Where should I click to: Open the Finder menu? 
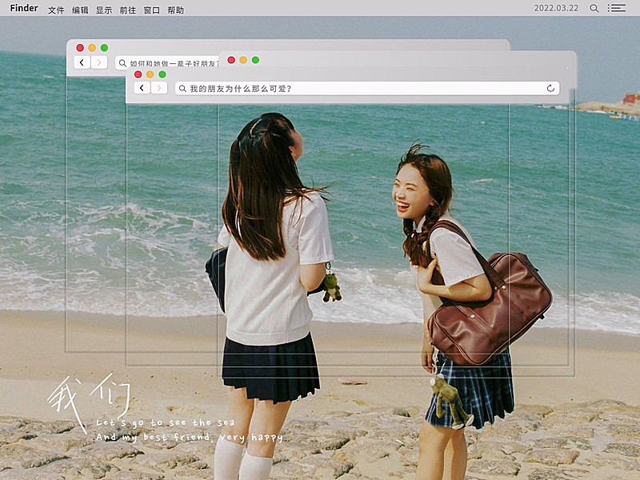pos(24,8)
